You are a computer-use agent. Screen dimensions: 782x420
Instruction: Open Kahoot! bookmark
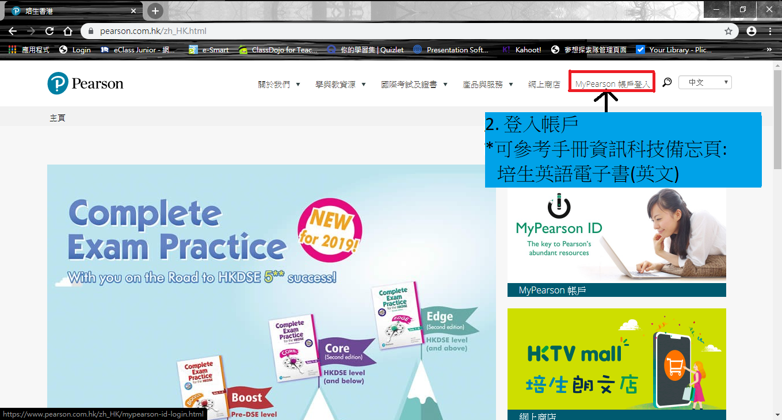[522, 50]
